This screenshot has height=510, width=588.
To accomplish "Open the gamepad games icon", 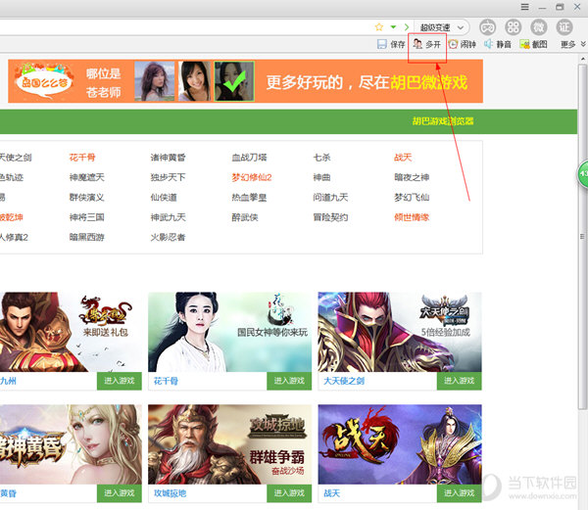I will tap(487, 27).
